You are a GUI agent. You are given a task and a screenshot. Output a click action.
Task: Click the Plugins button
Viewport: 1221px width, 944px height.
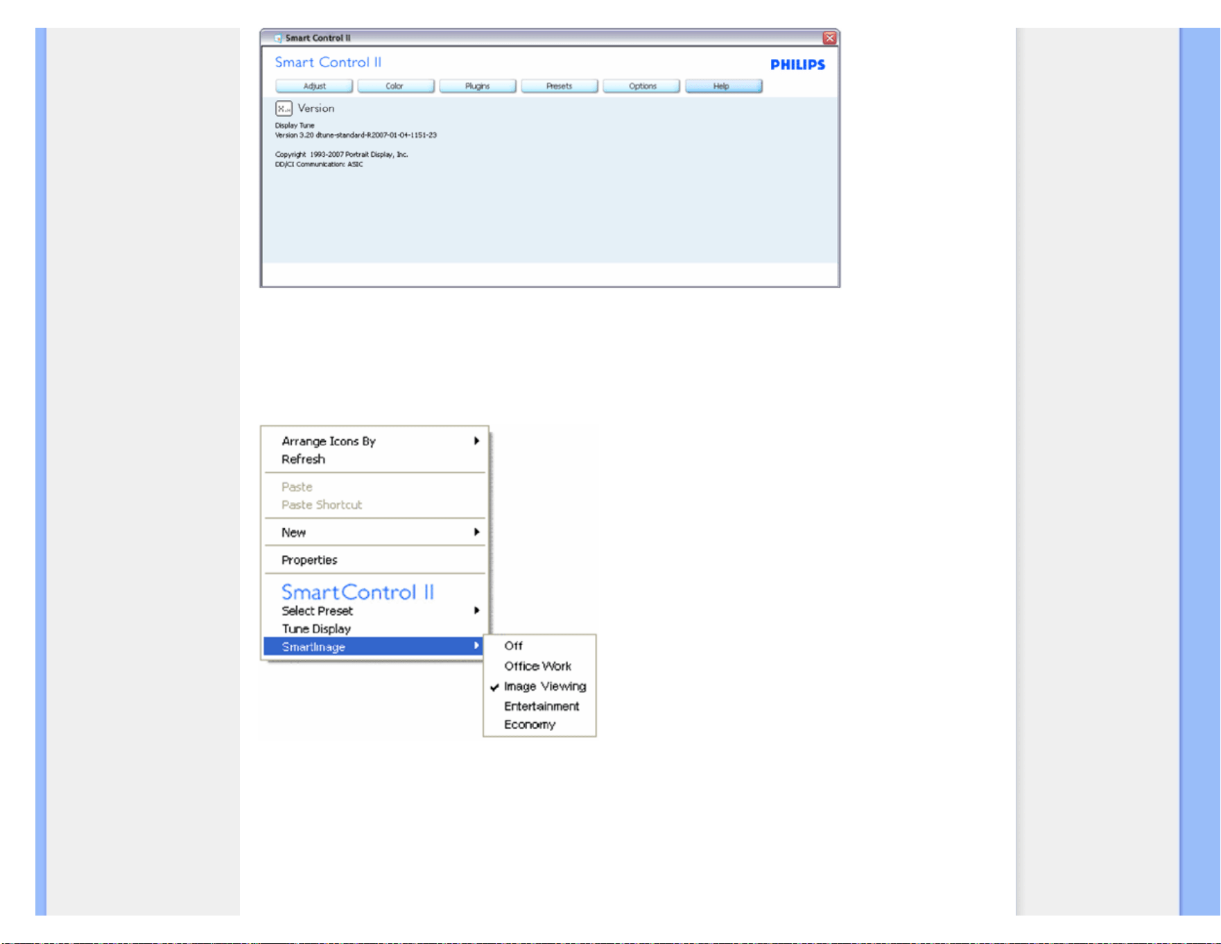click(x=478, y=86)
